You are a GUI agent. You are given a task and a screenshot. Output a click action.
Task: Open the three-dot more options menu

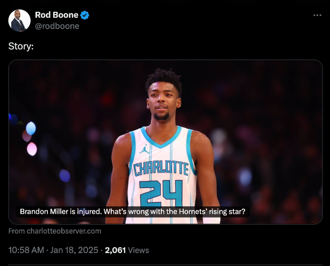[317, 15]
